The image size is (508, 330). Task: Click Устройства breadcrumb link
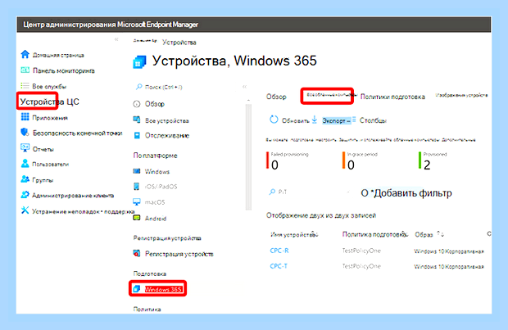(179, 43)
